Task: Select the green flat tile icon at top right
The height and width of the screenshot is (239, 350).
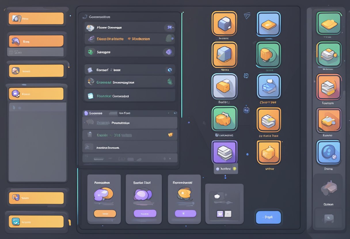Action: click(x=328, y=25)
